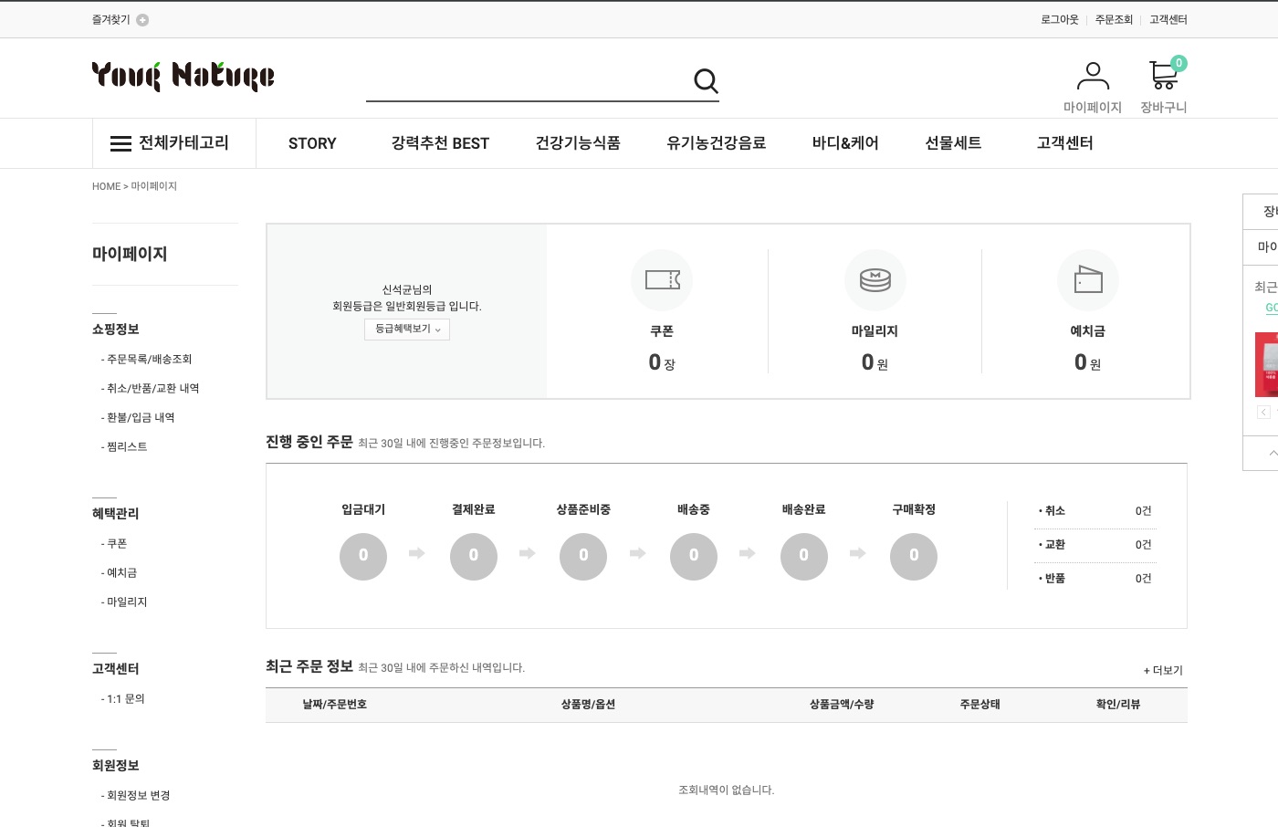Click the + 더보기 link

point(1163,670)
